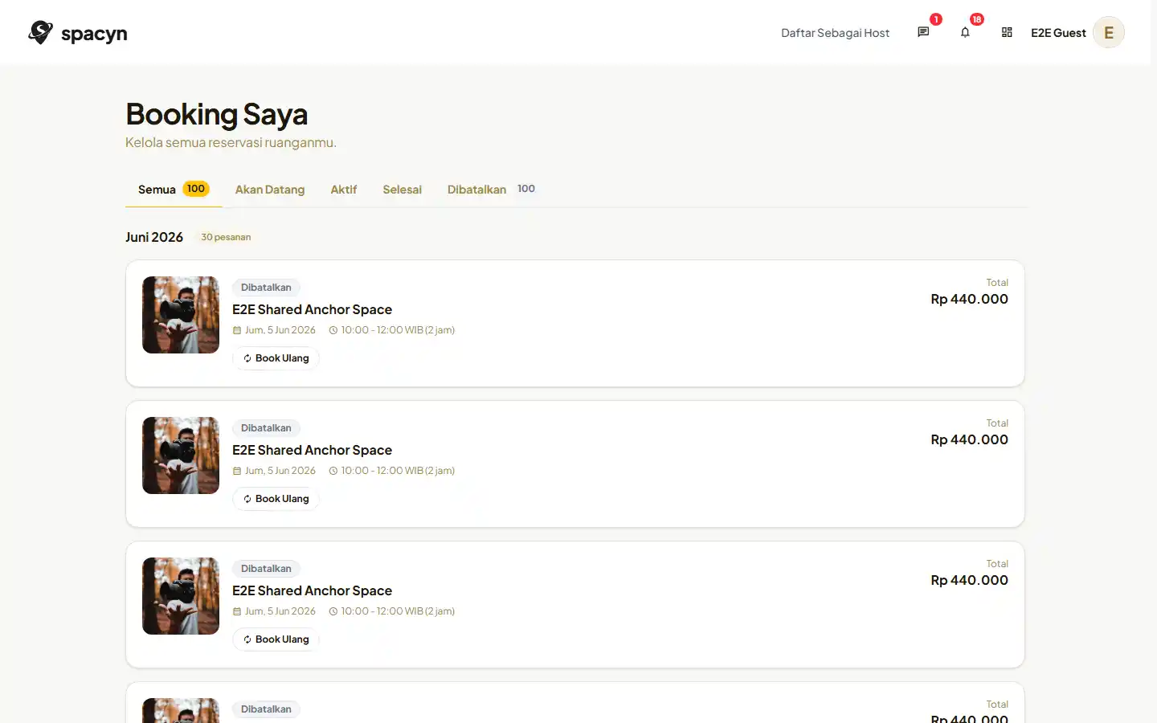Click the 100 count beside Dibatalkan tab
1157x723 pixels.
(x=526, y=189)
